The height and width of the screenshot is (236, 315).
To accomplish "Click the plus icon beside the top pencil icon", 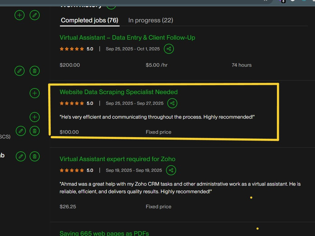I will 20,15.
